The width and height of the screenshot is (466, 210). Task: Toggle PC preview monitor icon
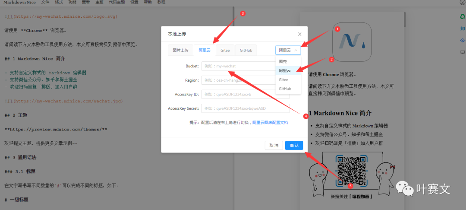coord(463,52)
